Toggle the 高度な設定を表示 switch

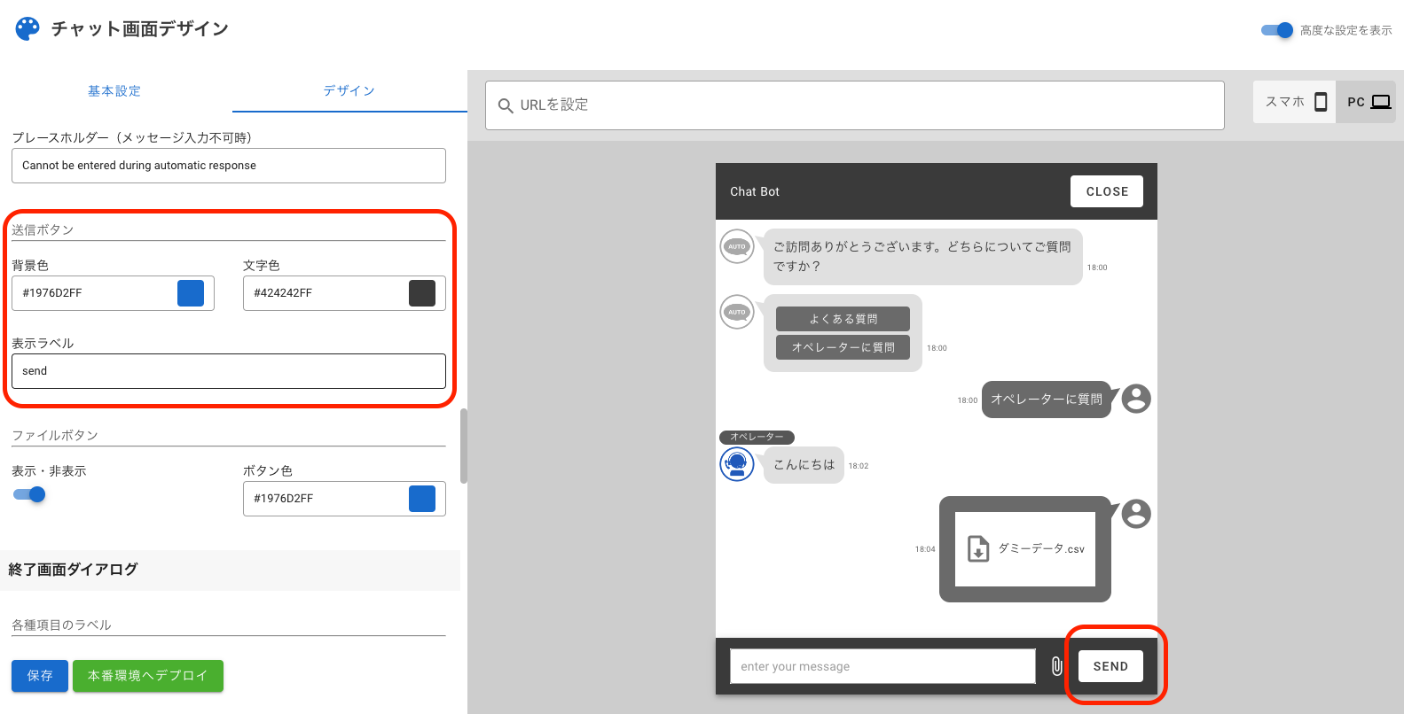pyautogui.click(x=1277, y=30)
